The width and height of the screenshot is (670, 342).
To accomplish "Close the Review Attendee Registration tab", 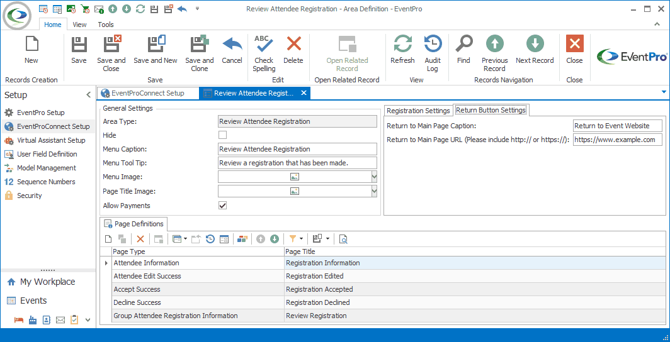I will (x=304, y=93).
